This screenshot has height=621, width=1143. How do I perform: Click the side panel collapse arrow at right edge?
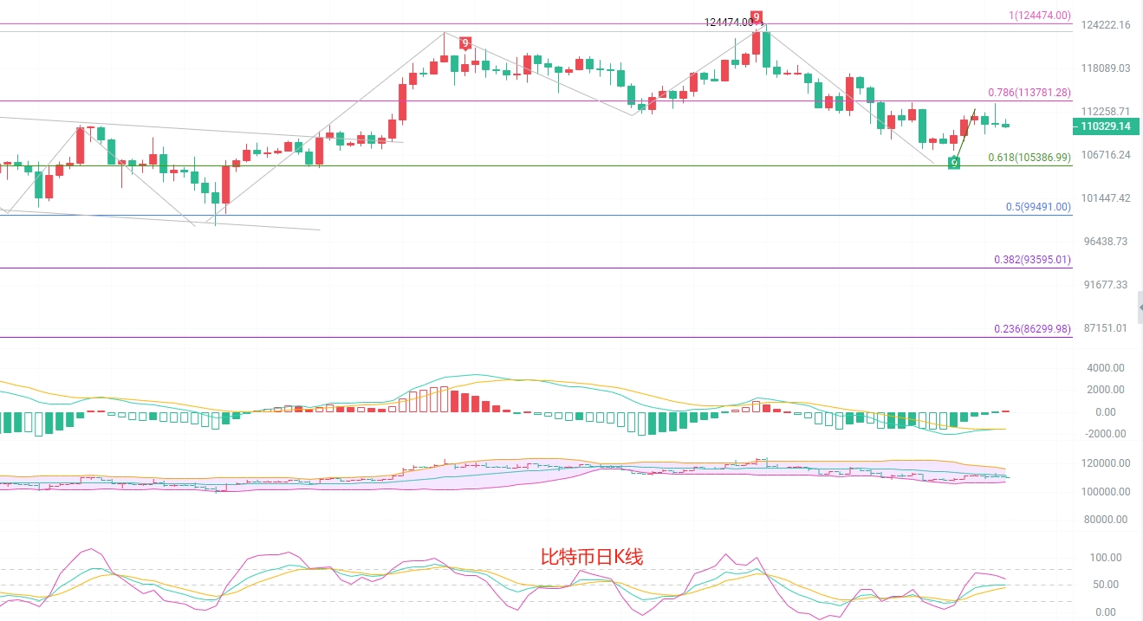tap(1140, 307)
